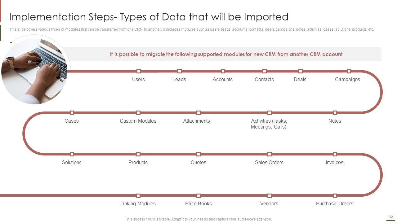Click the slide number 32
Image resolution: width=397 pixels, height=223 pixels.
(391, 217)
